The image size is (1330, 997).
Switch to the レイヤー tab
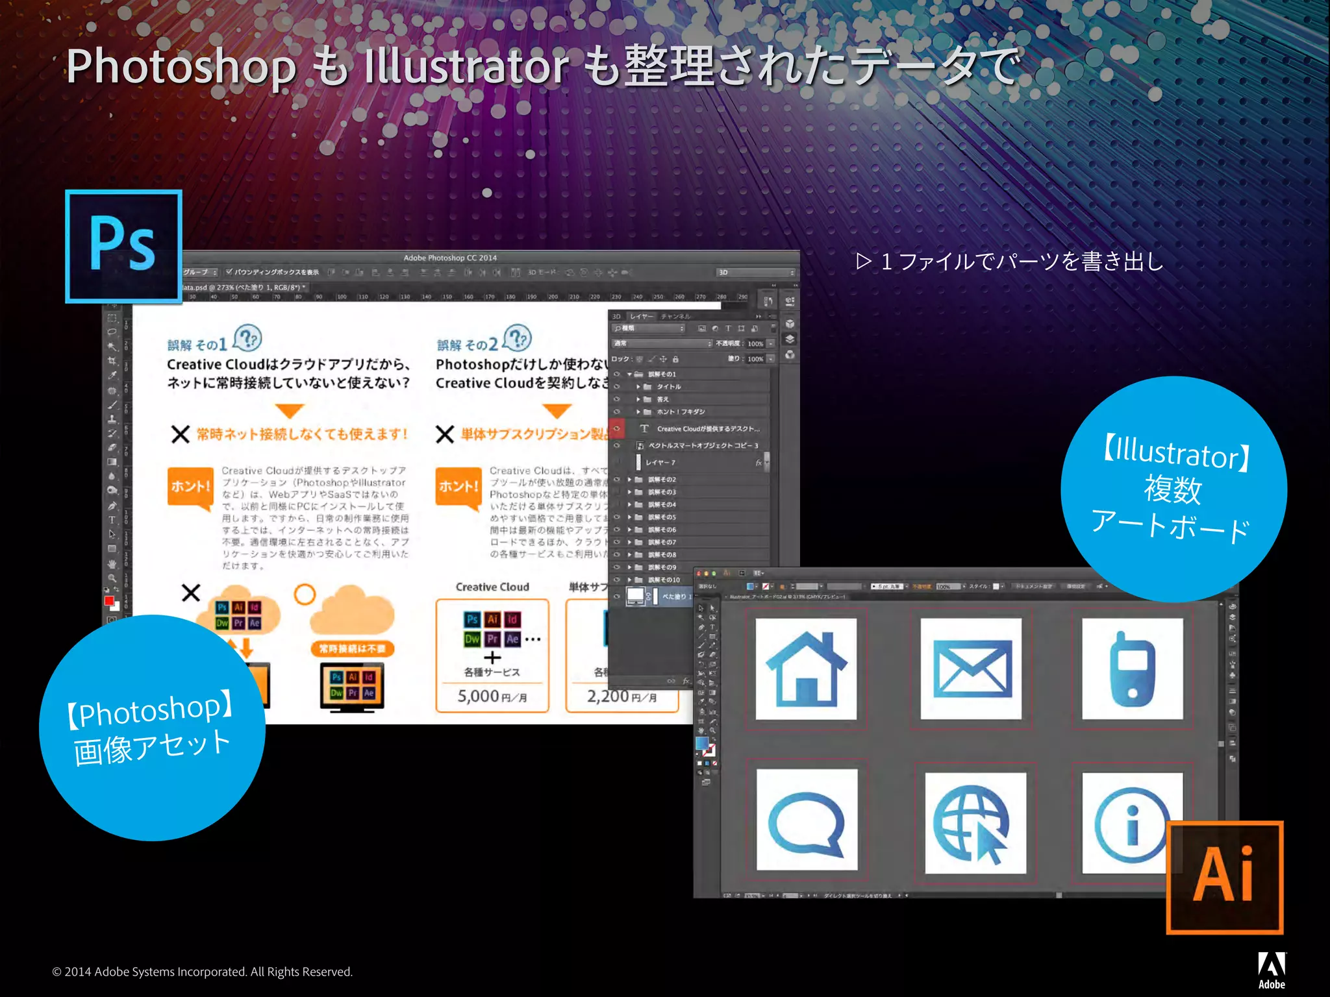pyautogui.click(x=642, y=317)
